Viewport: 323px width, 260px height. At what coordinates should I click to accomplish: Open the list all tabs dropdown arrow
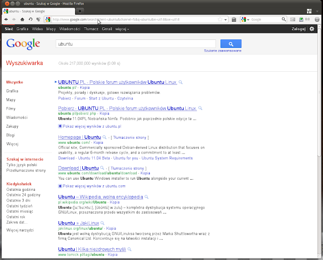click(x=317, y=11)
